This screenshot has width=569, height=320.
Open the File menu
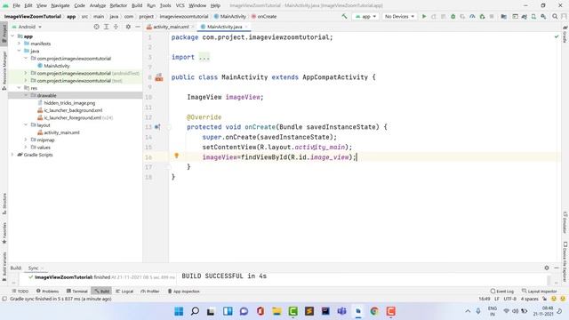click(16, 5)
